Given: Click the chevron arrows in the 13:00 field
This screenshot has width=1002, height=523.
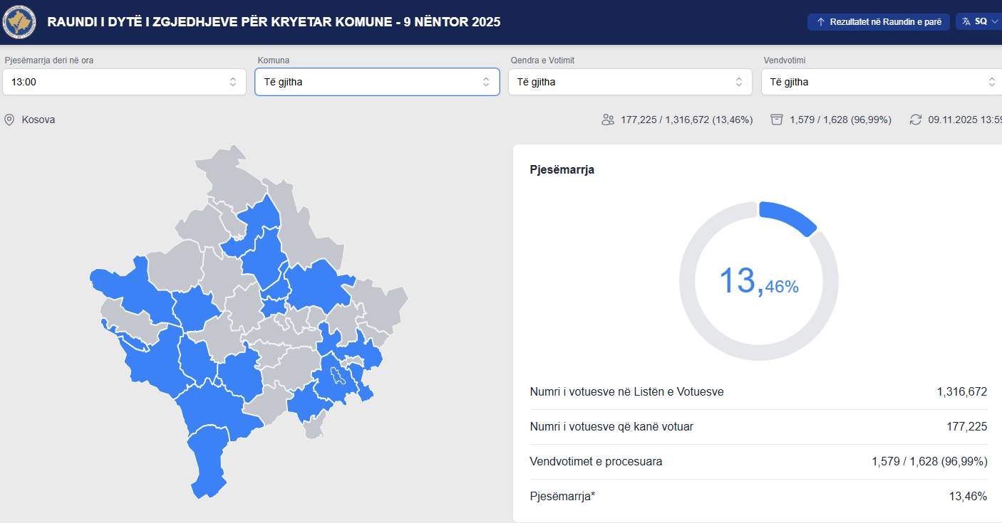Looking at the screenshot, I should (233, 82).
